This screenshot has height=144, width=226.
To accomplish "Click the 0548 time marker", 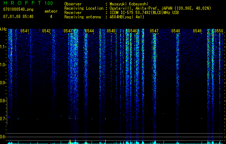I will pyautogui.click(x=176, y=31).
